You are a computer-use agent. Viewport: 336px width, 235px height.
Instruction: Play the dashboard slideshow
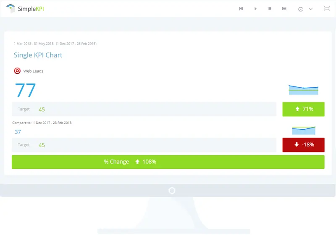click(x=255, y=8)
